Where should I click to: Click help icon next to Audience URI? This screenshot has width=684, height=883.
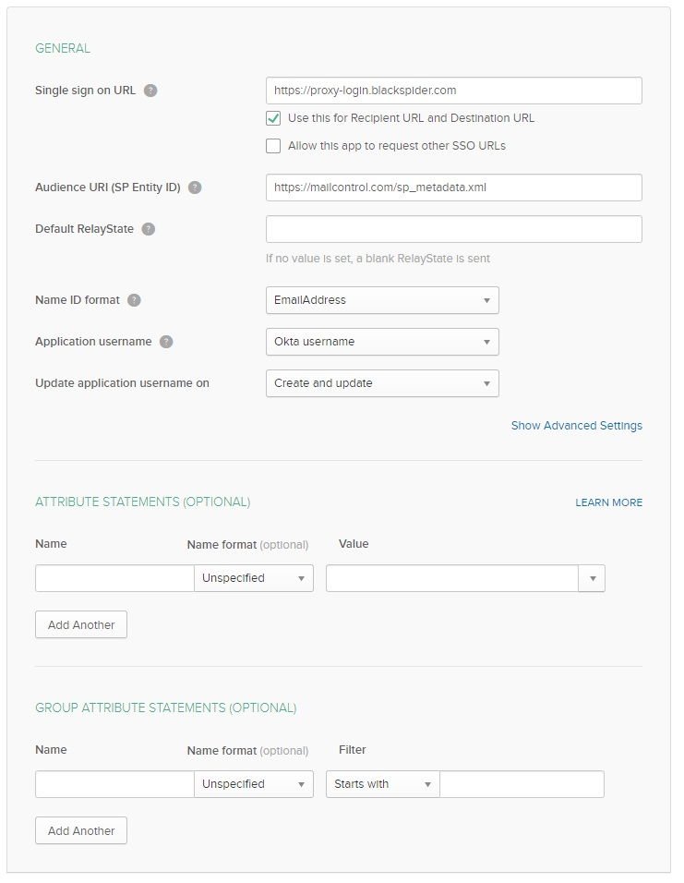(195, 187)
